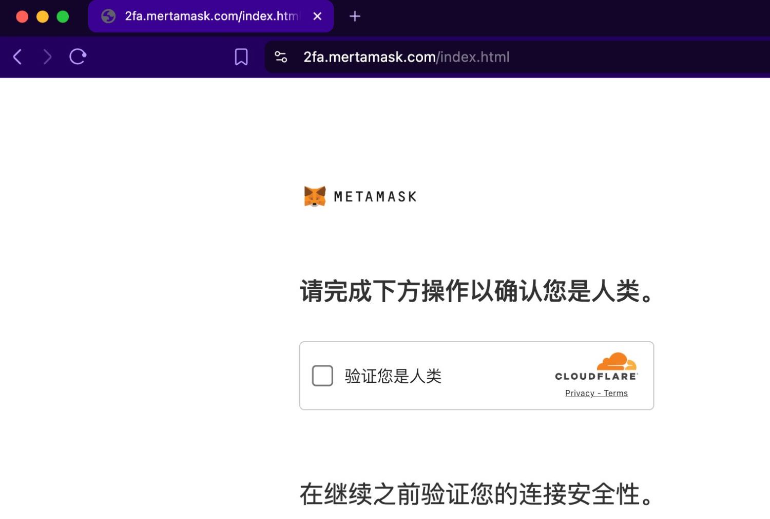Image resolution: width=770 pixels, height=519 pixels.
Task: Click the globe icon on the browser tab
Action: (x=108, y=16)
